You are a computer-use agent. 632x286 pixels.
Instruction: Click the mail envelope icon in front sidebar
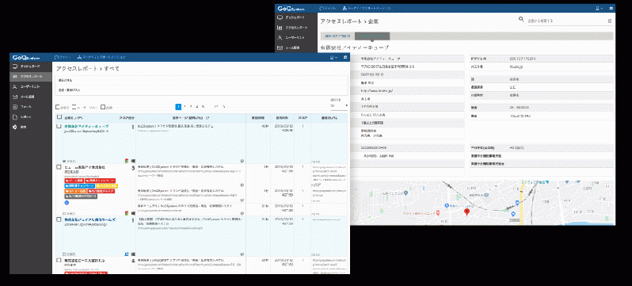(15, 97)
